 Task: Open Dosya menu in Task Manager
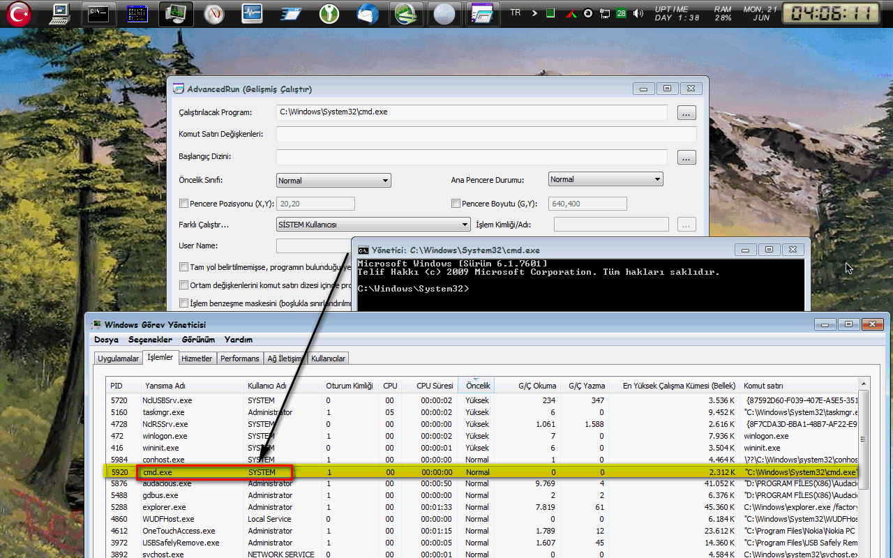[x=107, y=340]
